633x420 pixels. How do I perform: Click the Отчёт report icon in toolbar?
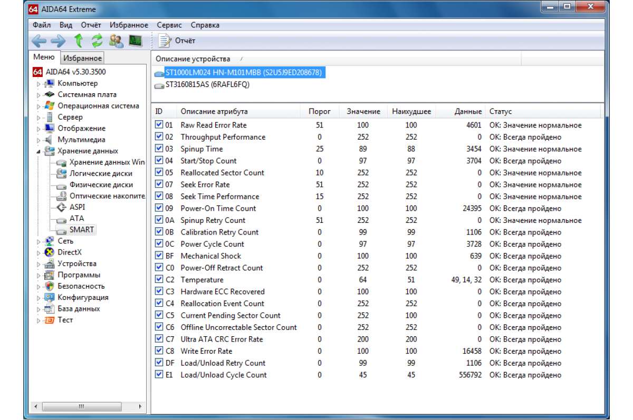tap(165, 41)
